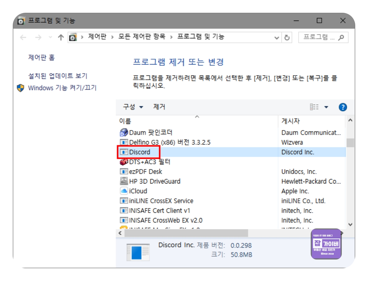Screen dimensions: 368x281
Task: Select the HP 3D DriveGuard entry
Action: [155, 181]
